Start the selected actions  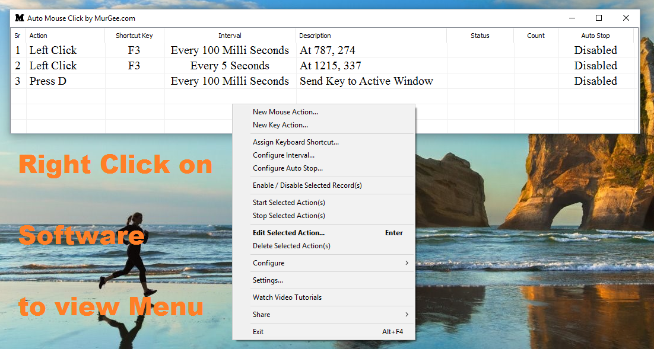click(289, 203)
